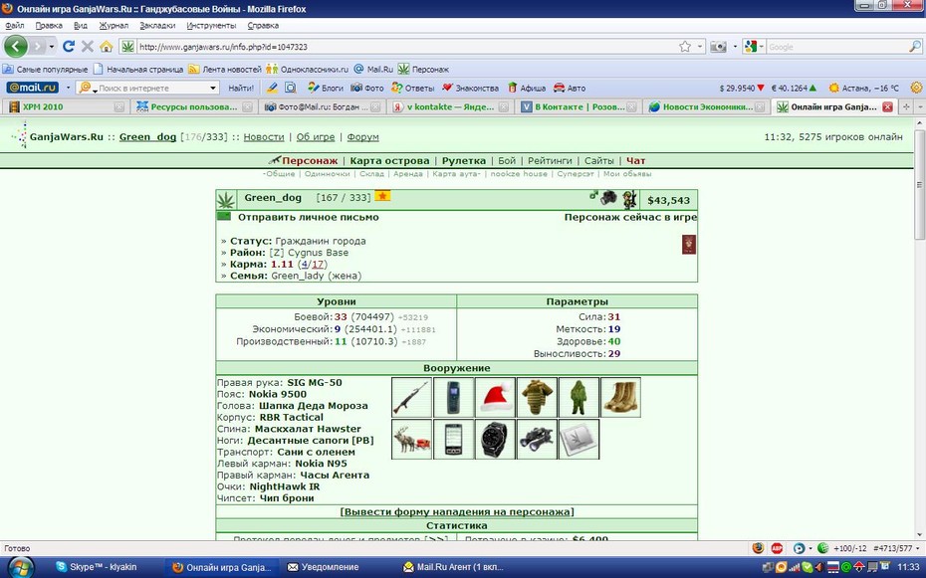Open the Файл menu

click(x=15, y=25)
